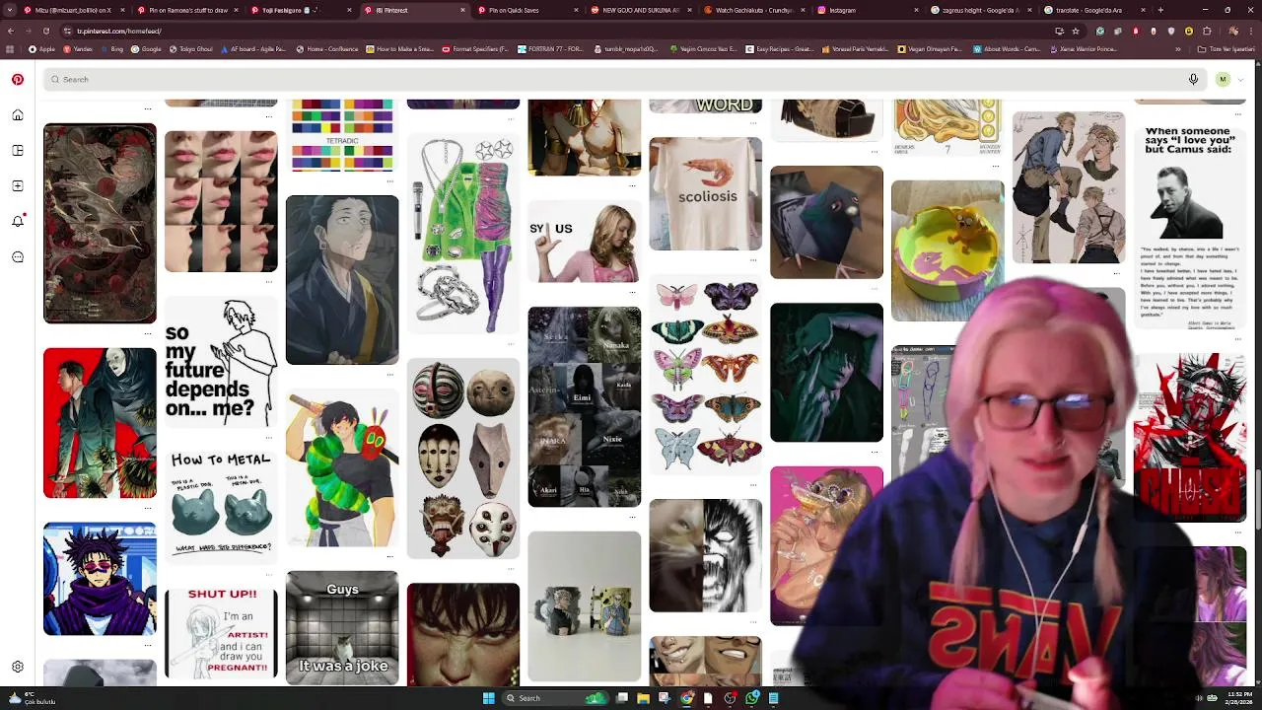The height and width of the screenshot is (710, 1262).
Task: Open the green dress outfit pin
Action: coord(462,235)
